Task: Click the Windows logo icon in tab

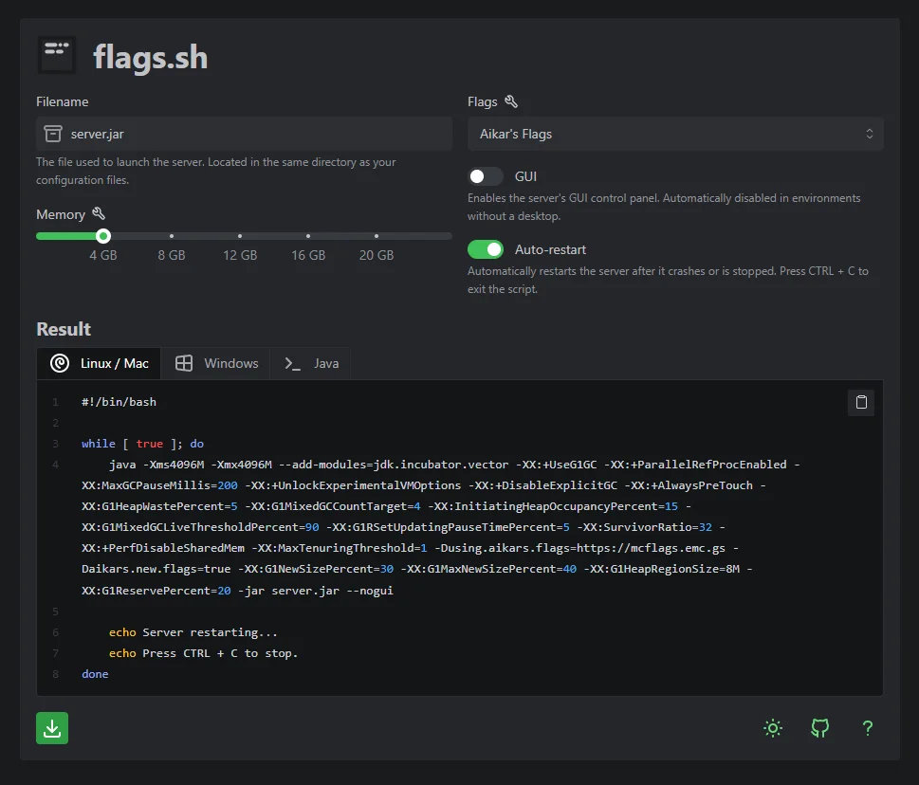Action: tap(184, 363)
